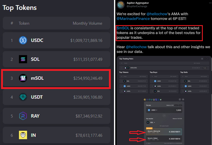212x145 pixels.
Task: Open the SOL receive-token dropdown
Action: coord(151,123)
